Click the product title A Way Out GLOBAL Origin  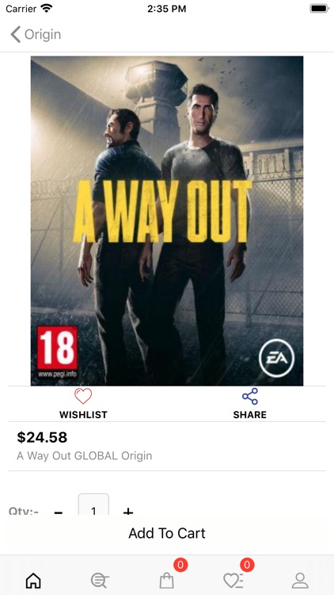coord(85,455)
